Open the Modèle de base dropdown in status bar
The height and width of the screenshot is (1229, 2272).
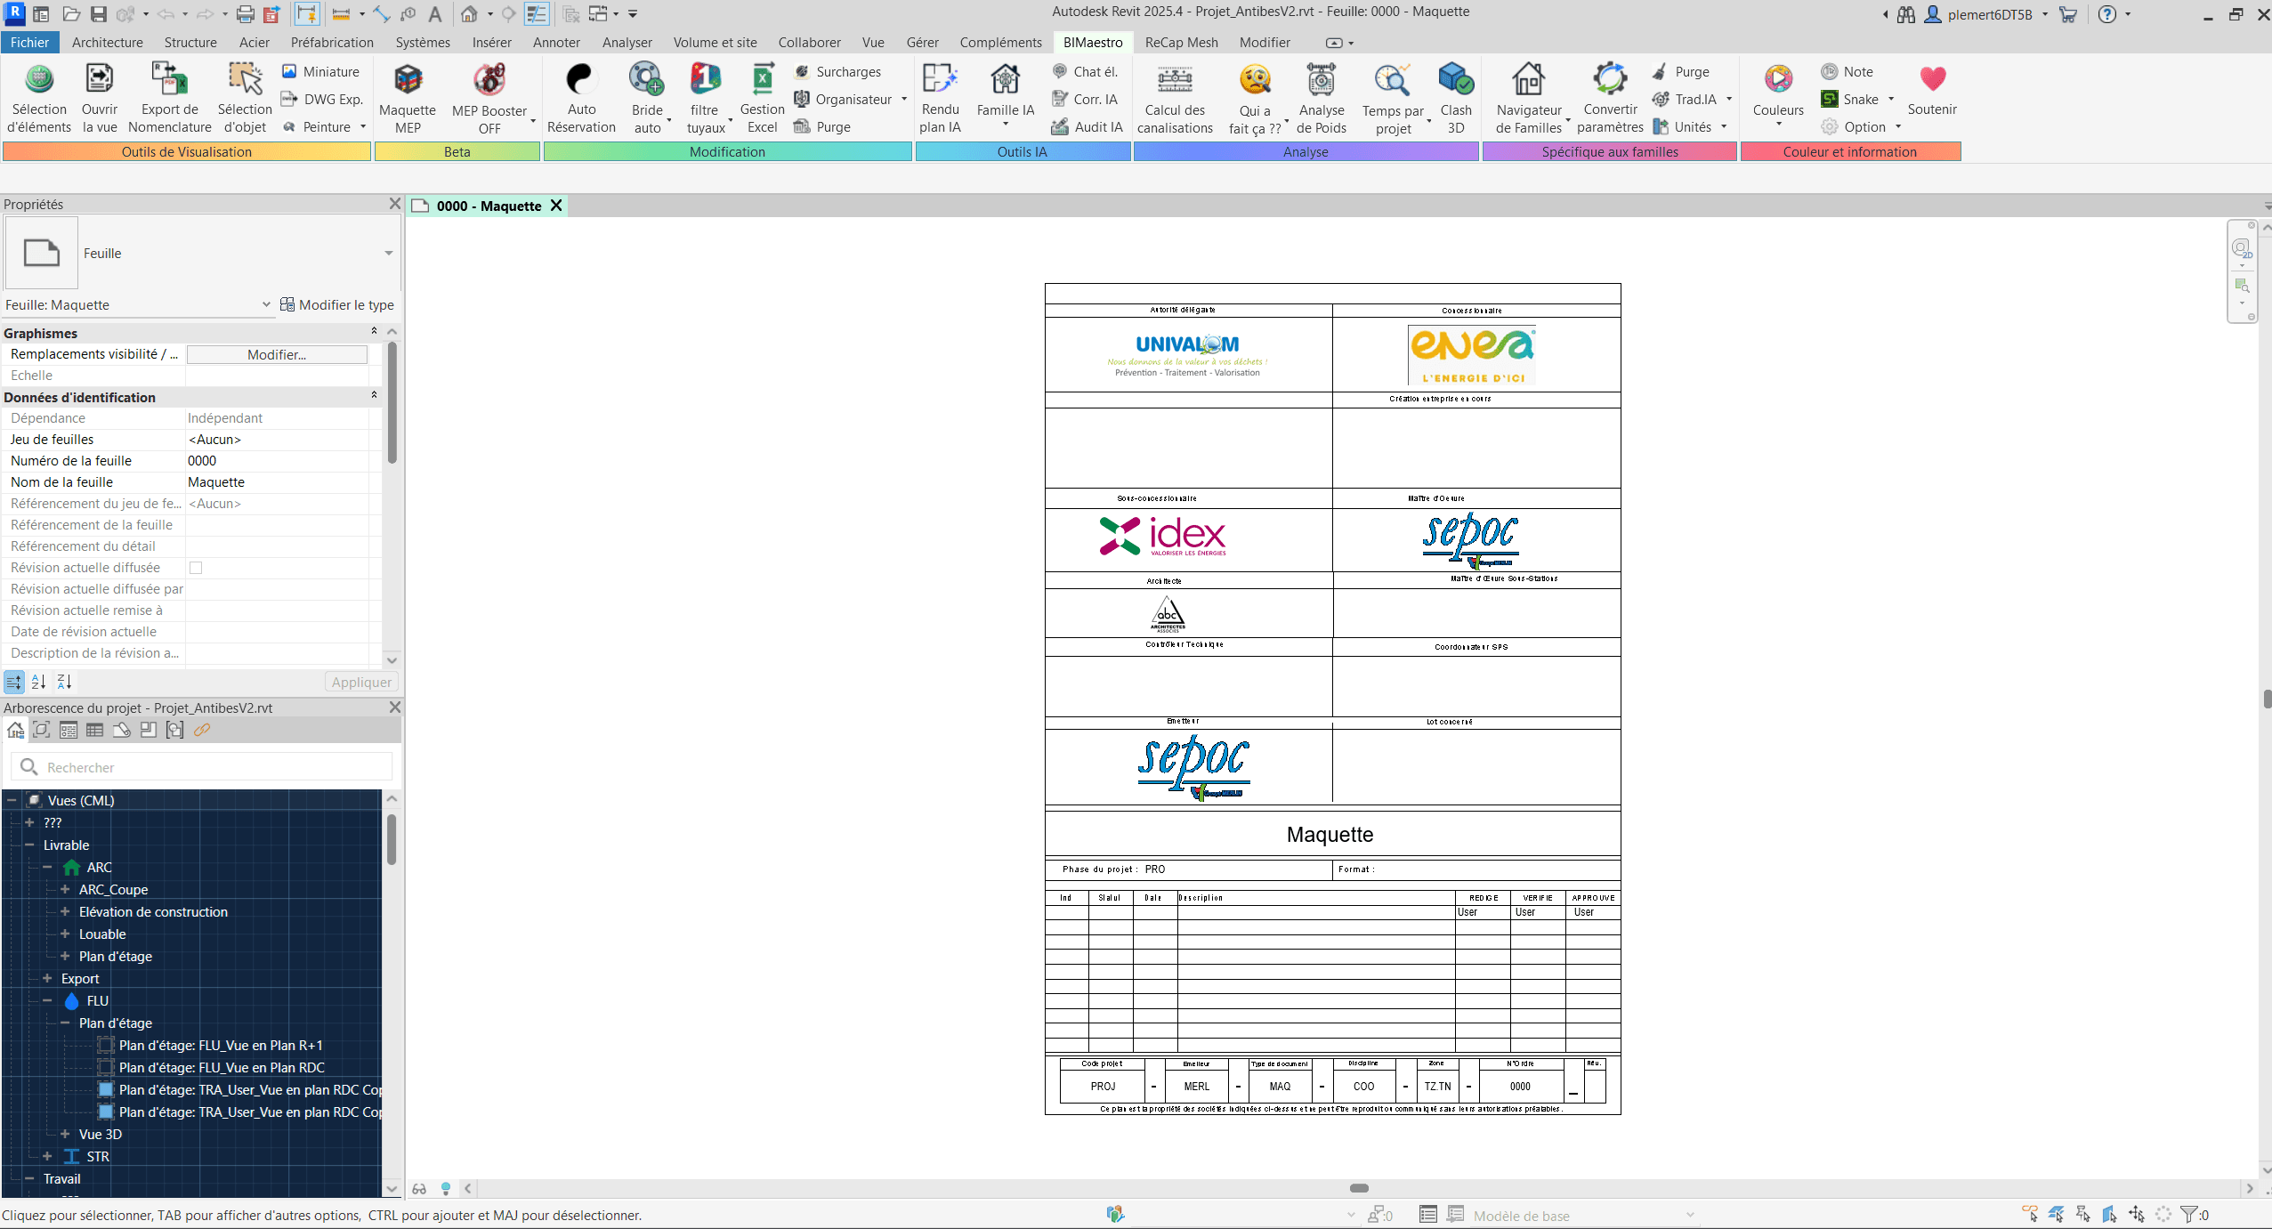point(1689,1215)
